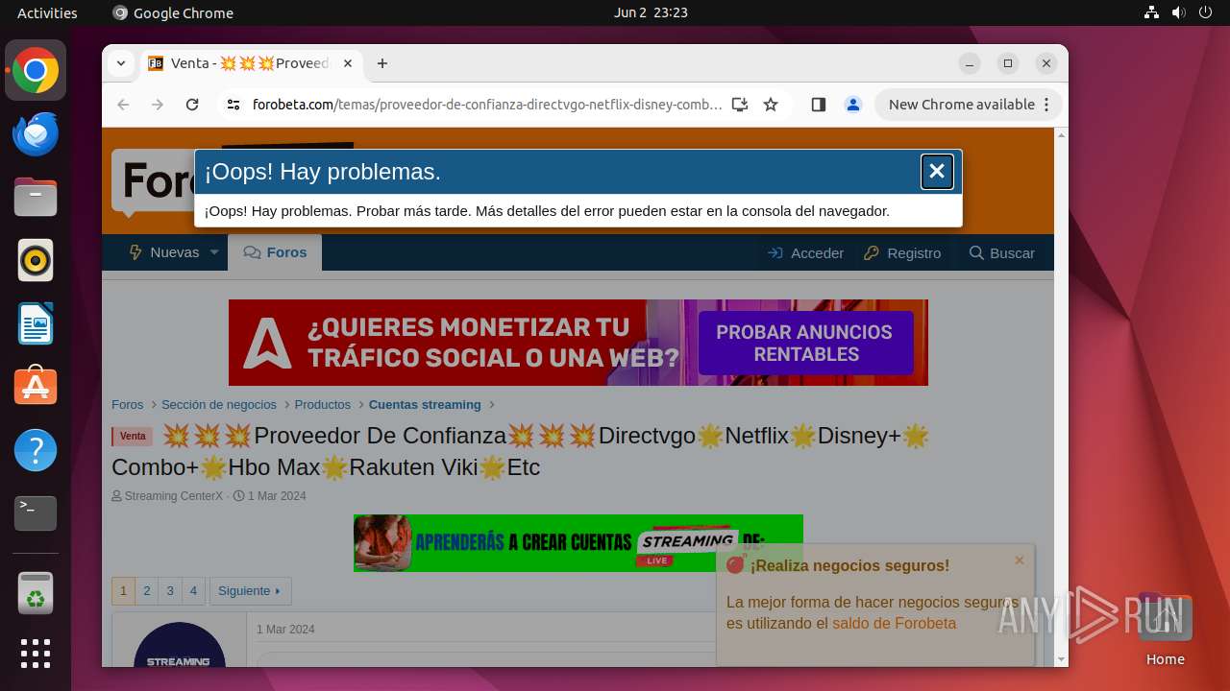Open the tab search dropdown
The height and width of the screenshot is (691, 1230).
121,63
